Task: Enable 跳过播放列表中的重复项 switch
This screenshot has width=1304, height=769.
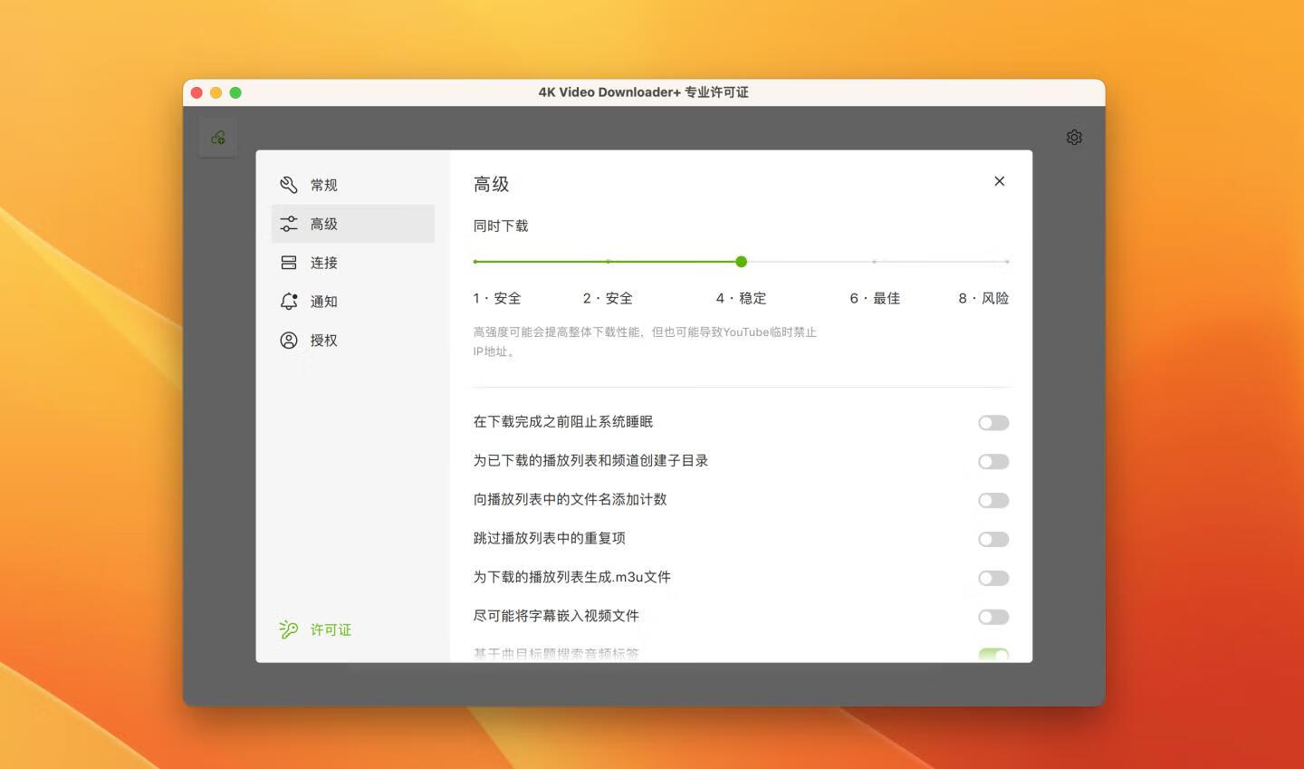Action: click(x=992, y=540)
